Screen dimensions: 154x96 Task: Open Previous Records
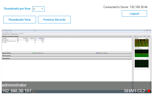point(54,20)
